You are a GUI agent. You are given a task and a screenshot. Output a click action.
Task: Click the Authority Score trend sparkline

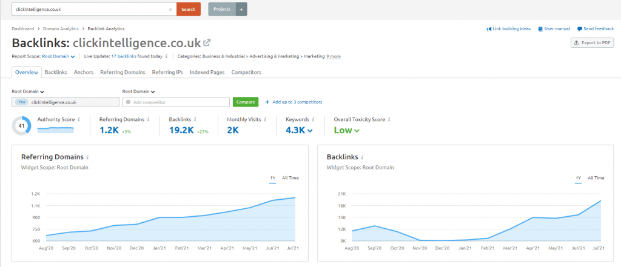point(55,130)
